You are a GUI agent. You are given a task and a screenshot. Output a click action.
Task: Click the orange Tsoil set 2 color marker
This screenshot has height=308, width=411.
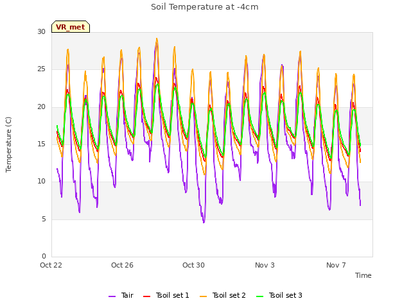pos(204,296)
